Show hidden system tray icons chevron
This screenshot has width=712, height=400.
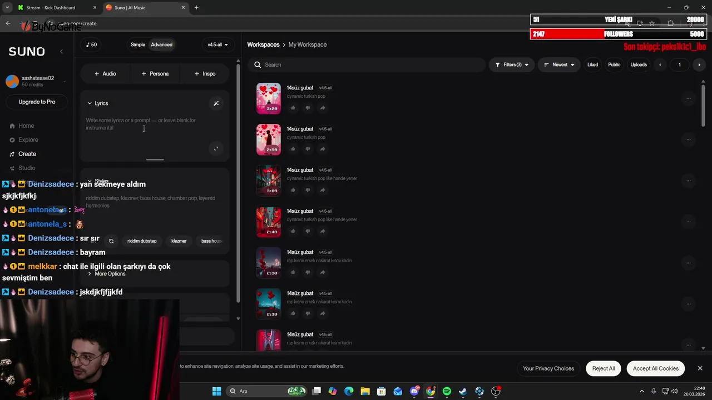click(641, 391)
